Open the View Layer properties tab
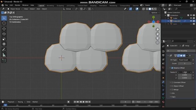Screen dimensions: 196x110 coord(163,60)
